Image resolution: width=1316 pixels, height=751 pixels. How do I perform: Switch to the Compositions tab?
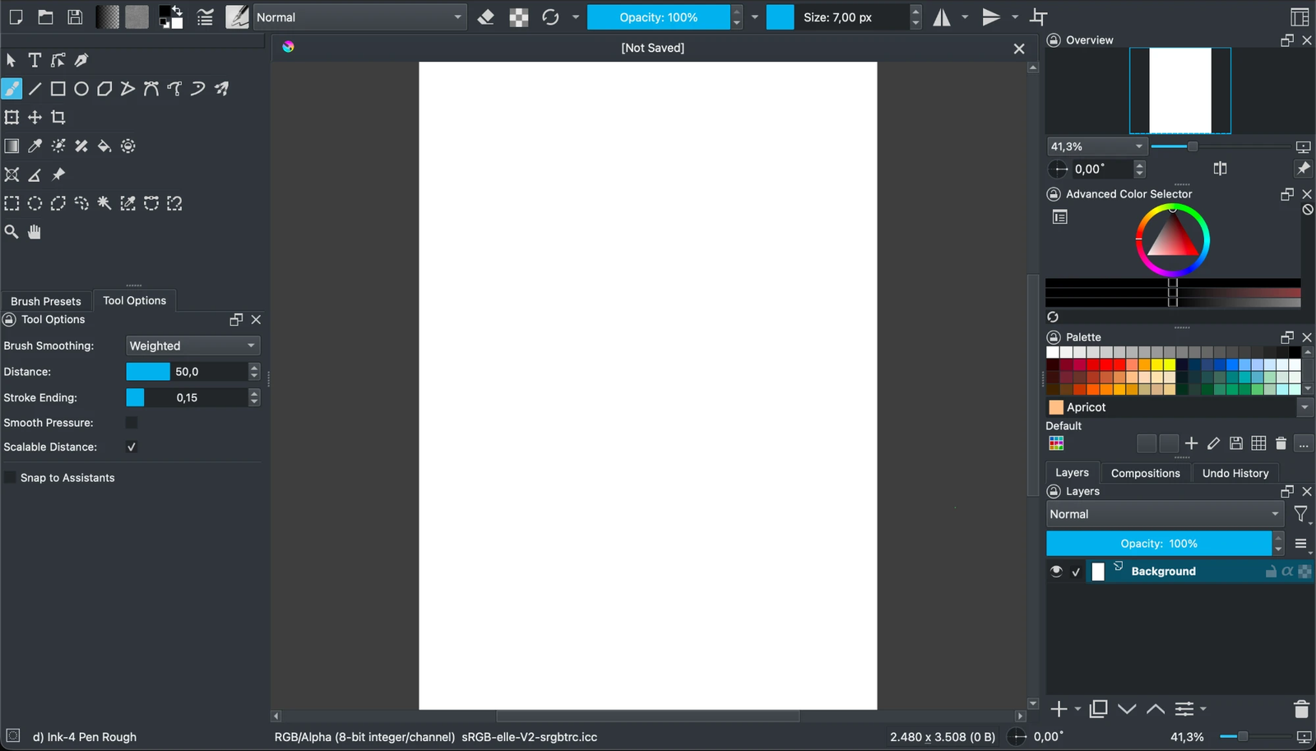click(1145, 473)
